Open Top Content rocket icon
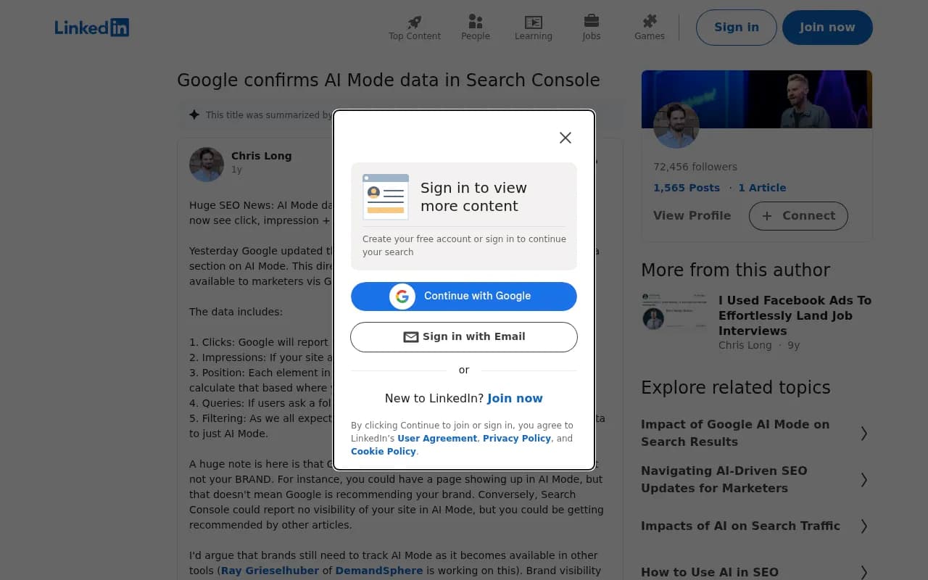 415,22
